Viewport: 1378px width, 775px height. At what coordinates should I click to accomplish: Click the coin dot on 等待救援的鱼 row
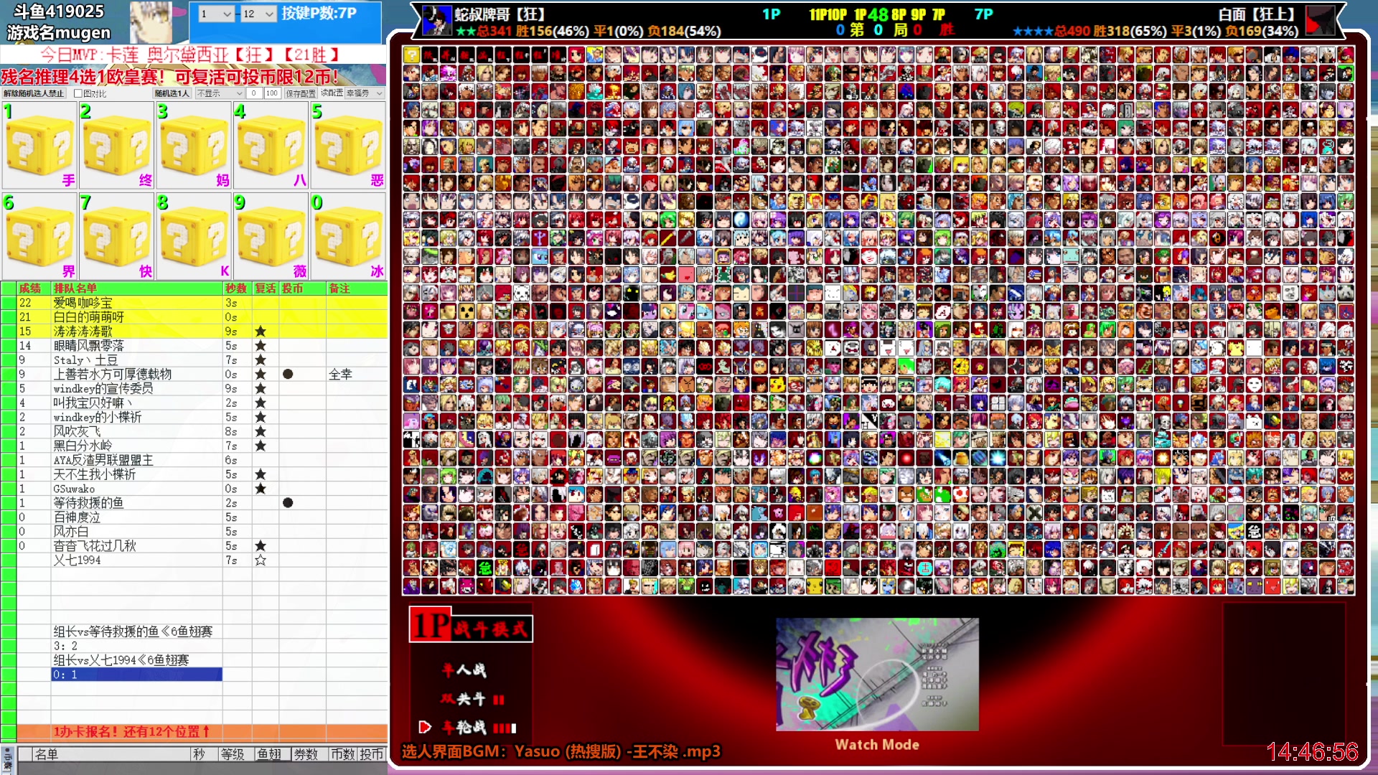pyautogui.click(x=288, y=503)
